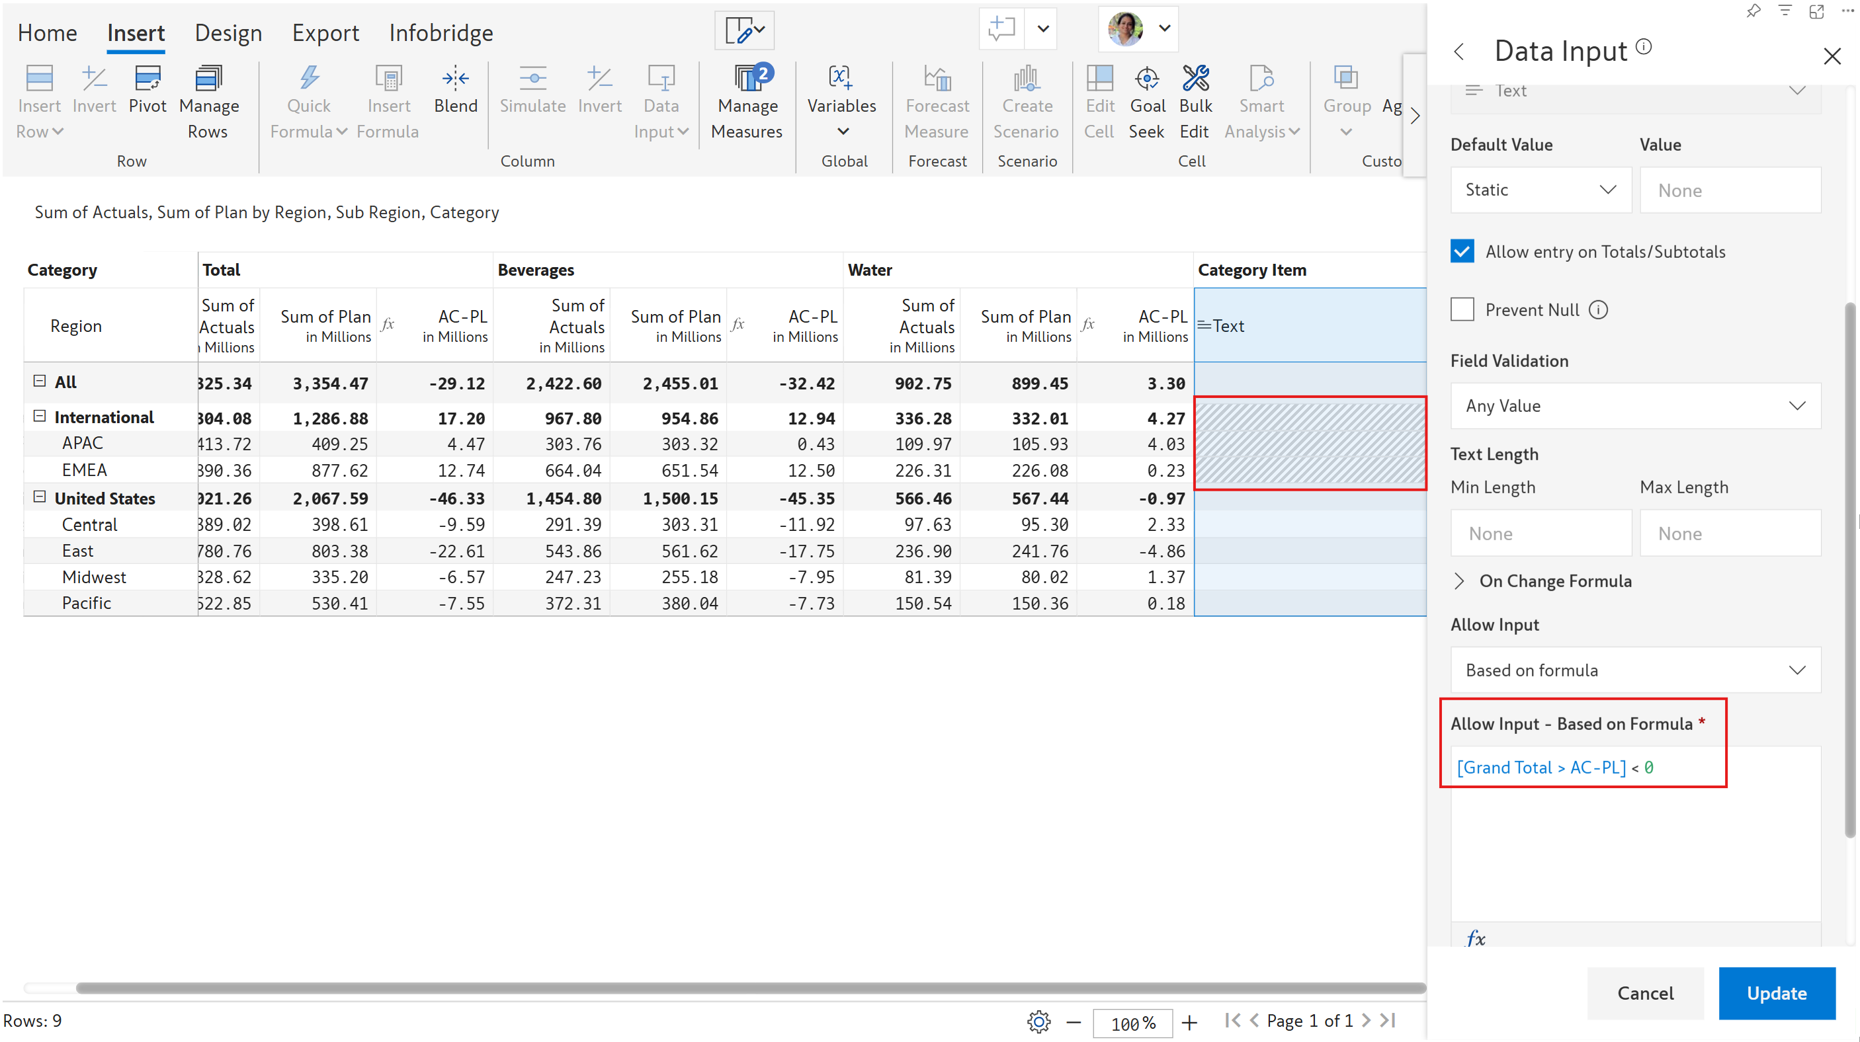This screenshot has width=1860, height=1042.
Task: Enable the Prevent Null checkbox
Action: pos(1461,309)
